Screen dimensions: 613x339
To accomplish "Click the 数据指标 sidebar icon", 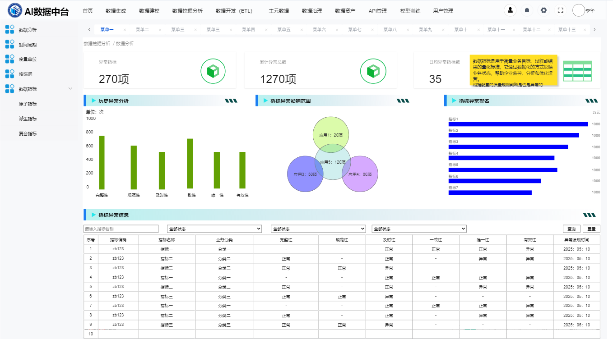I will [x=9, y=89].
